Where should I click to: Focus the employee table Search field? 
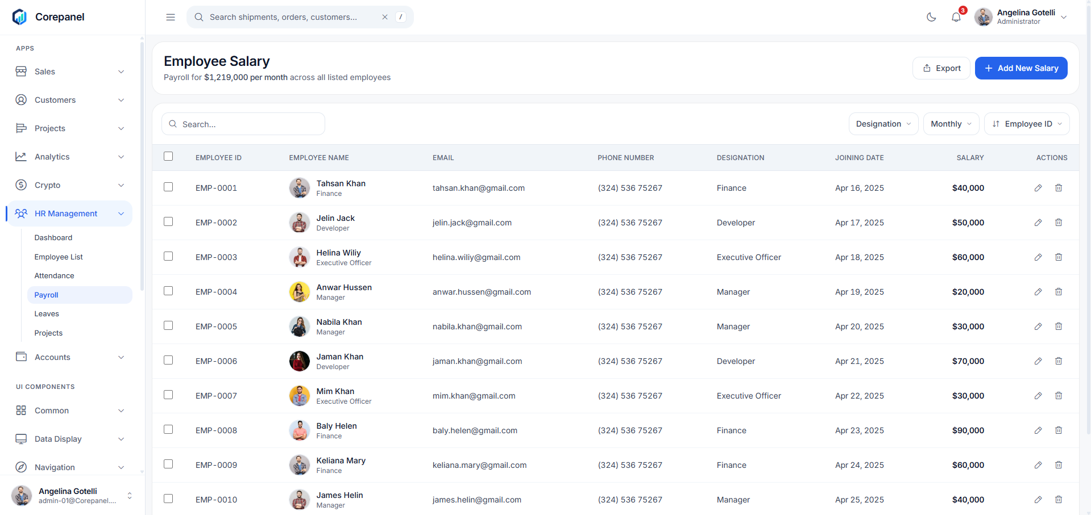click(x=243, y=124)
